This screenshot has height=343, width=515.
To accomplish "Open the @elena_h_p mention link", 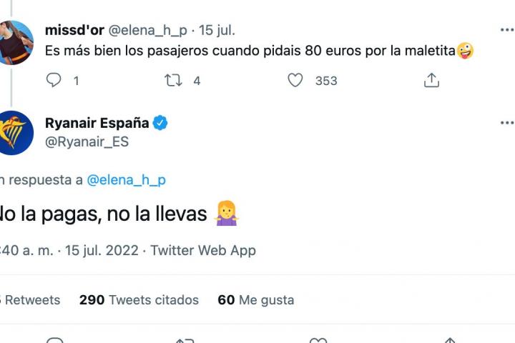I will pyautogui.click(x=126, y=180).
